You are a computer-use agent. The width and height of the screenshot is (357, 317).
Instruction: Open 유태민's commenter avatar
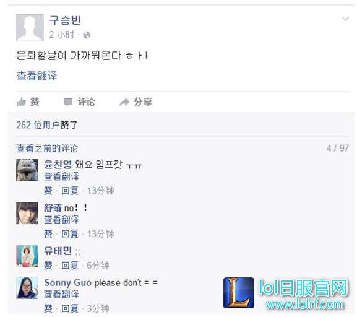[27, 256]
